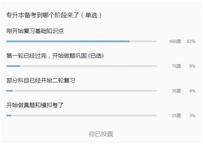This screenshot has width=203, height=144.
Task: Click the 你已投票 button
Action: pyautogui.click(x=101, y=134)
